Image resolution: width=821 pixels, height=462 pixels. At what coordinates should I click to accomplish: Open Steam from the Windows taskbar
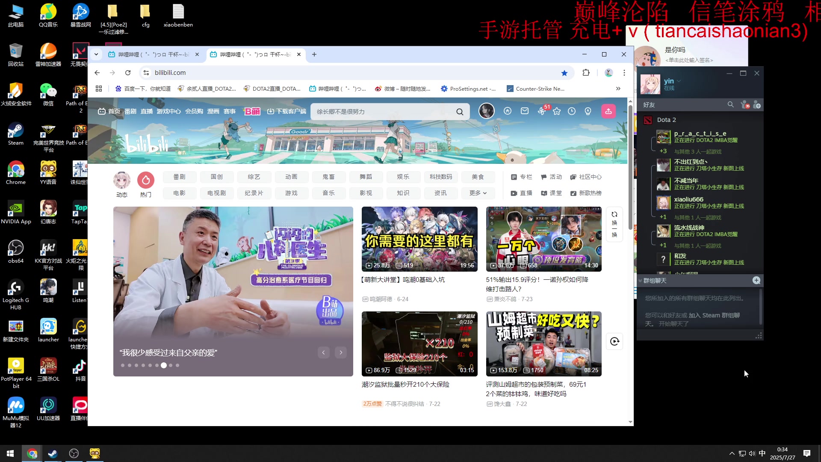point(53,453)
